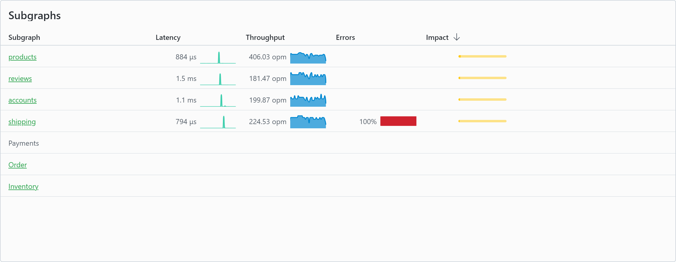676x262 pixels.
Task: Click the red shipping error bar
Action: (x=398, y=121)
